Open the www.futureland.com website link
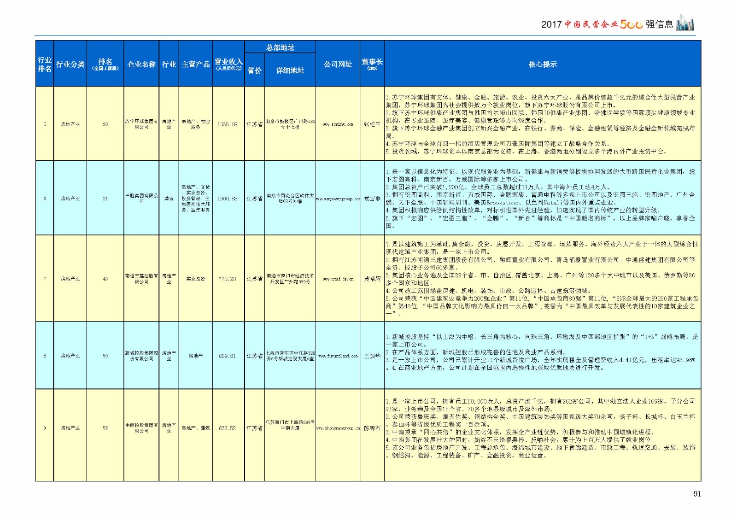This screenshot has width=737, height=521. (338, 356)
